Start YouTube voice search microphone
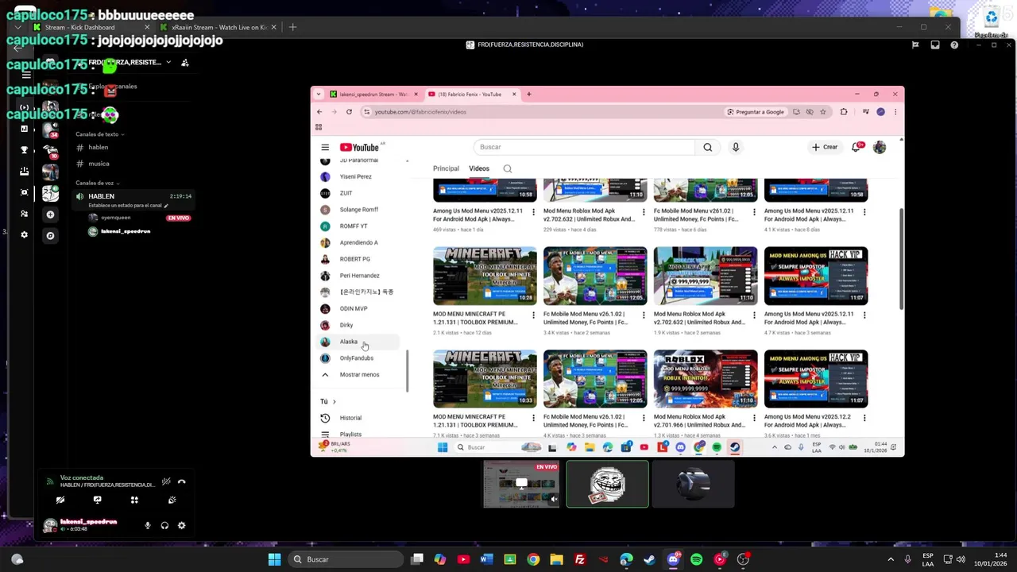This screenshot has height=572, width=1017. click(x=736, y=147)
